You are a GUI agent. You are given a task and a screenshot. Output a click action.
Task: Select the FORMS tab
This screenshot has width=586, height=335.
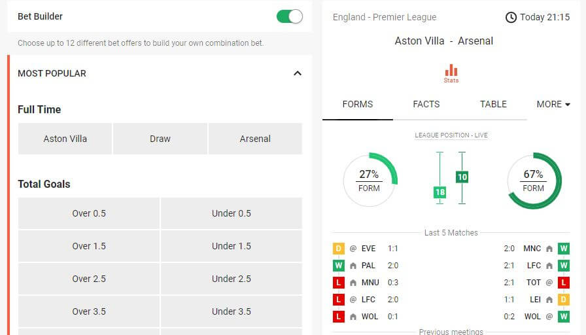(x=358, y=104)
